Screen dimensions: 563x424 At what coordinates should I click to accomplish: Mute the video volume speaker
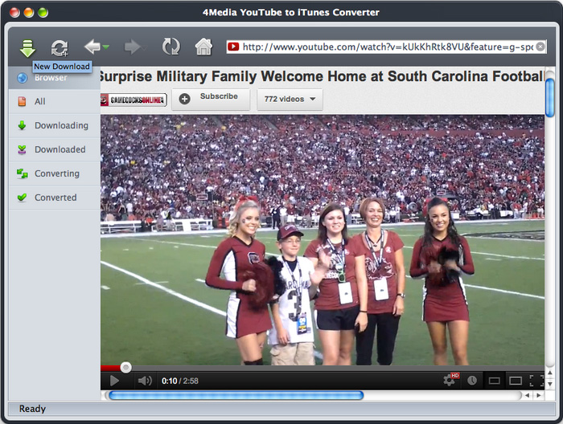(x=144, y=381)
